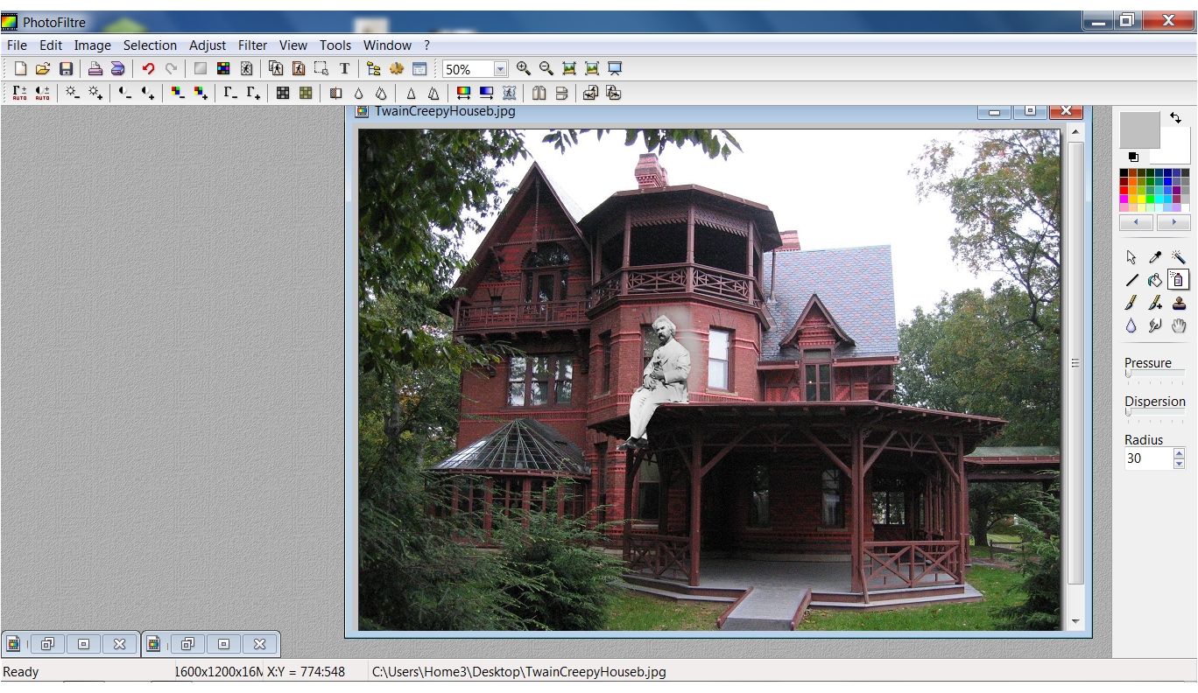Image resolution: width=1198 pixels, height=693 pixels.
Task: Open the image explorer folder-tree icon
Action: coord(374,69)
